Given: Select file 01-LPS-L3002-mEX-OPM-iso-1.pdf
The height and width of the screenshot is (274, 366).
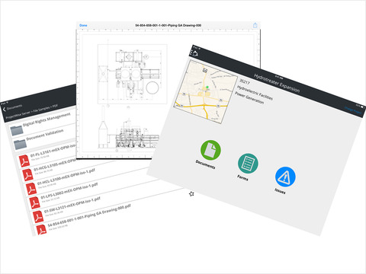Looking at the screenshot, I should click(69, 190).
